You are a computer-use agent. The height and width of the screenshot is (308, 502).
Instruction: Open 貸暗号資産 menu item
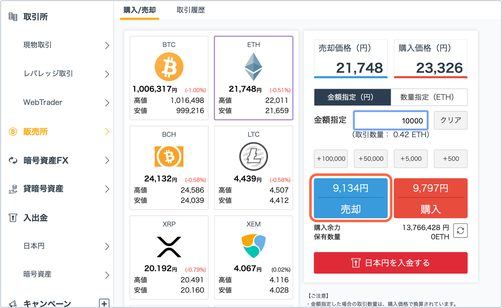(43, 189)
